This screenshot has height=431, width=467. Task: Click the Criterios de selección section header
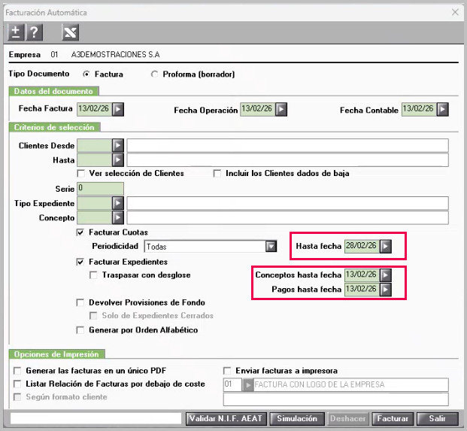coord(54,127)
